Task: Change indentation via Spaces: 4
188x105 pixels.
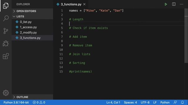Action: tap(130, 102)
